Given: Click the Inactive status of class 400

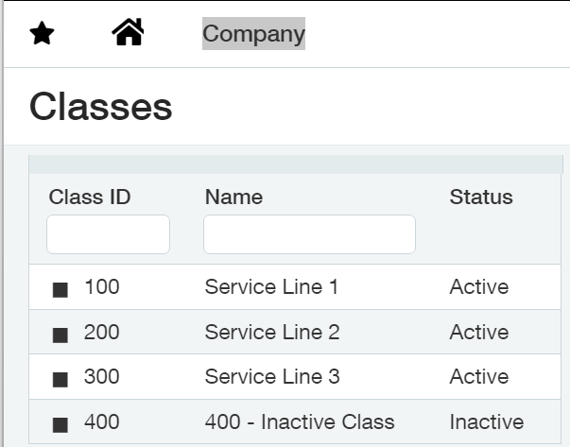Looking at the screenshot, I should pos(487,421).
